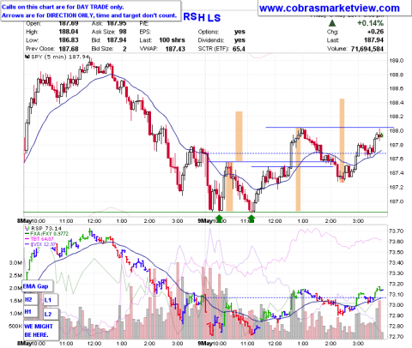
Task: Click the SPY chart type icon
Action: tap(27, 57)
